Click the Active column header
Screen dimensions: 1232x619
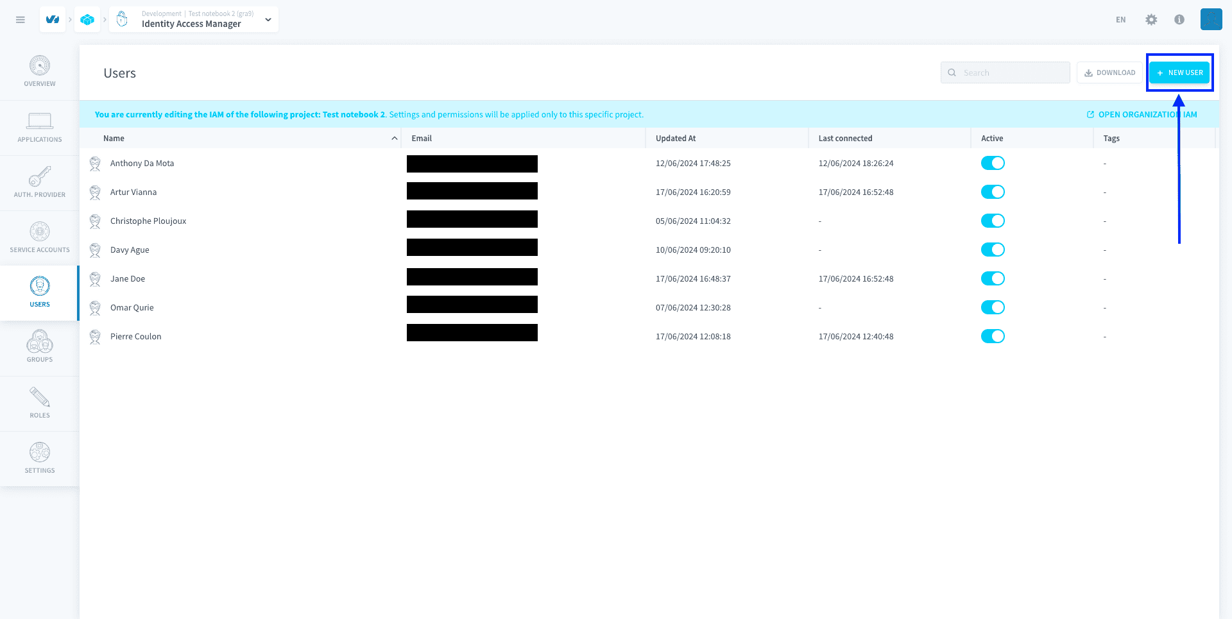[x=992, y=139]
